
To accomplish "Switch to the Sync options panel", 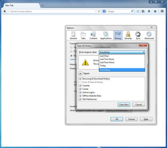I will click(x=138, y=35).
